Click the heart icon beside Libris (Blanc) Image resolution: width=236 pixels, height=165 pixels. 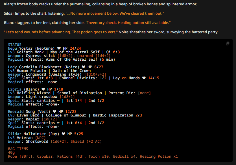(43, 89)
